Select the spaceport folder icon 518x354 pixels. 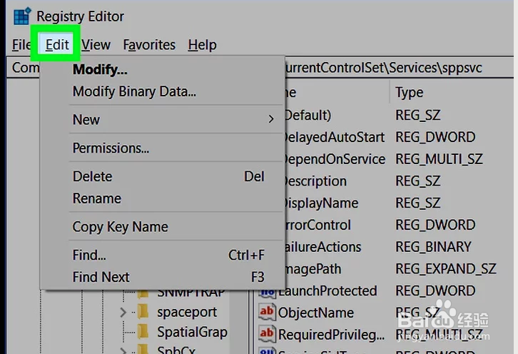[143, 312]
